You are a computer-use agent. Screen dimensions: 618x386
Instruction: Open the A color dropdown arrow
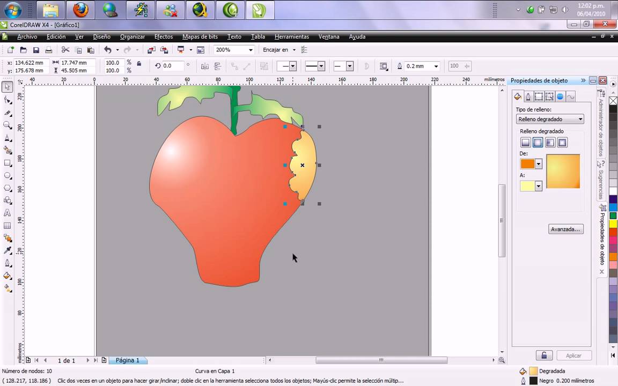(539, 186)
